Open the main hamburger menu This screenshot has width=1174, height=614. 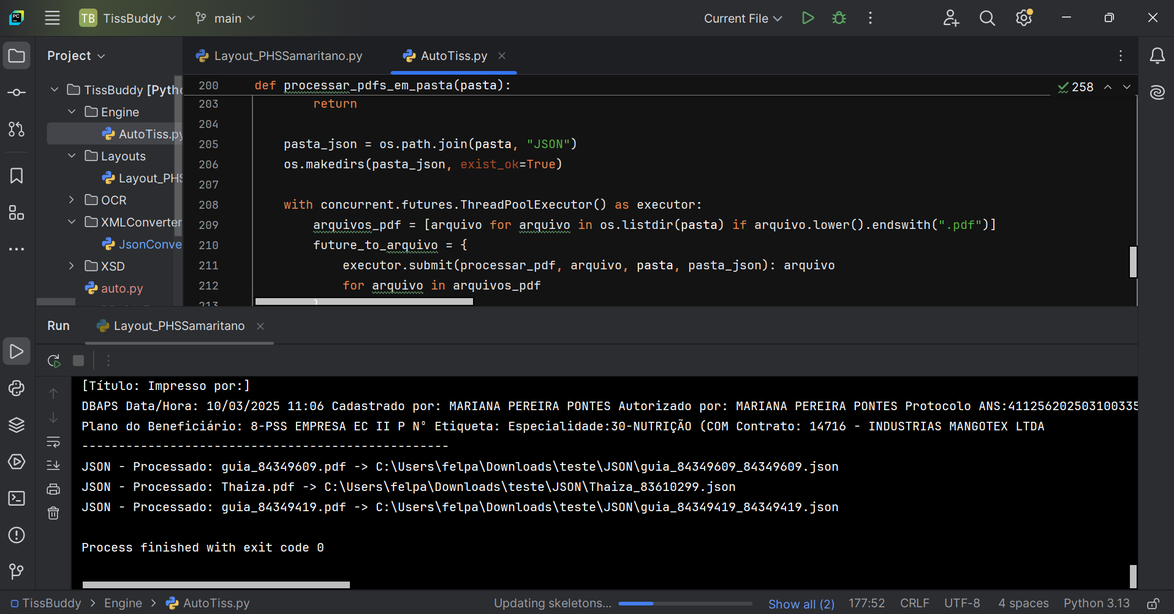point(53,18)
